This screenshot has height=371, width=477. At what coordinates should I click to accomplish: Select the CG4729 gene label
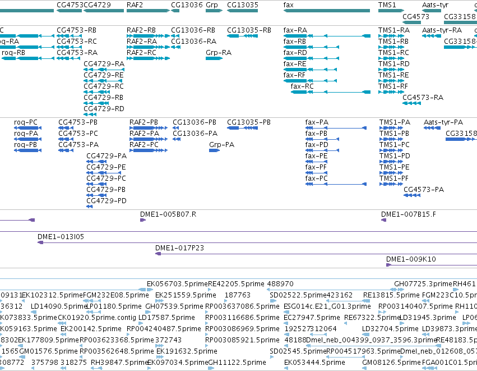97,5
